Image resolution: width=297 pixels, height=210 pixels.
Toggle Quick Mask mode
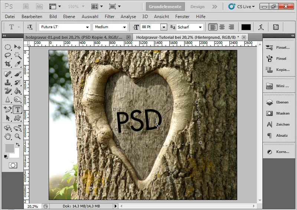[13, 166]
